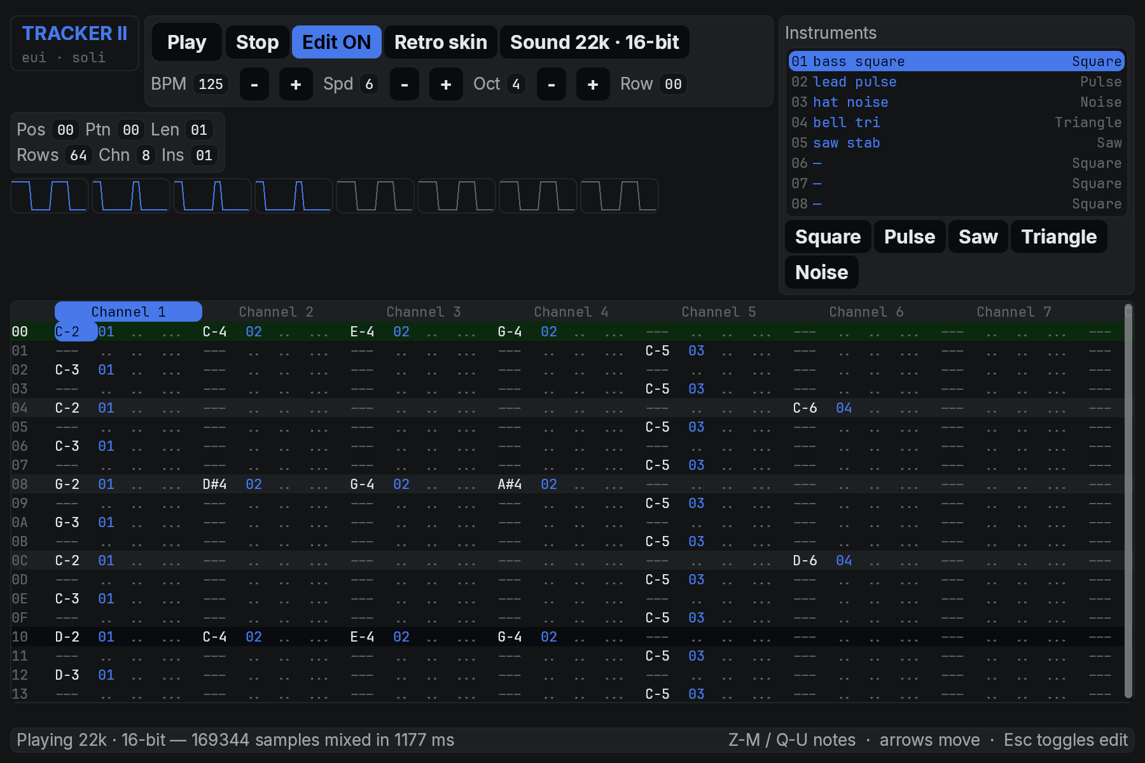
Task: Switch to the Retro skin
Action: (x=440, y=42)
